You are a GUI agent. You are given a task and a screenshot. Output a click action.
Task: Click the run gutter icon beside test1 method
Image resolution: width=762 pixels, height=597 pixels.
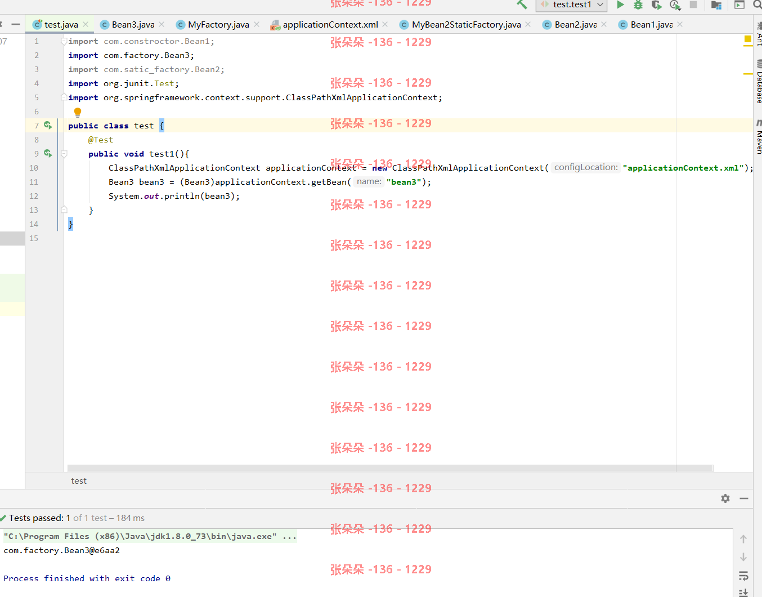point(48,153)
